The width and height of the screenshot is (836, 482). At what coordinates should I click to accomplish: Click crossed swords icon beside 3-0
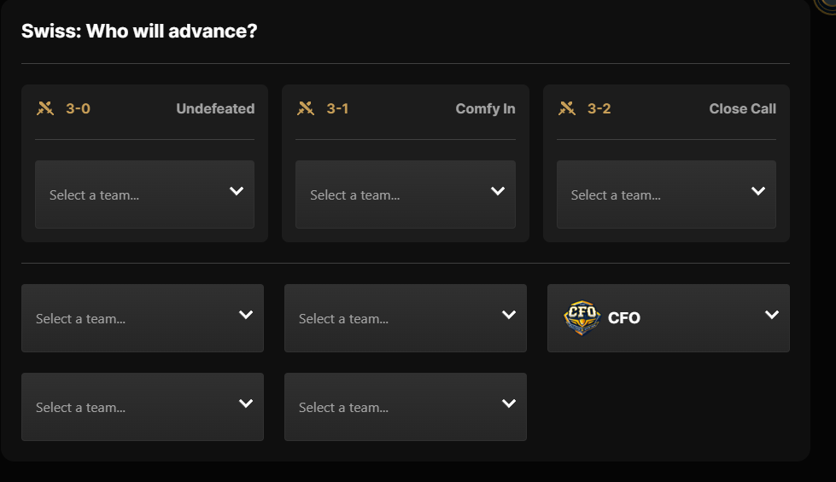click(45, 108)
